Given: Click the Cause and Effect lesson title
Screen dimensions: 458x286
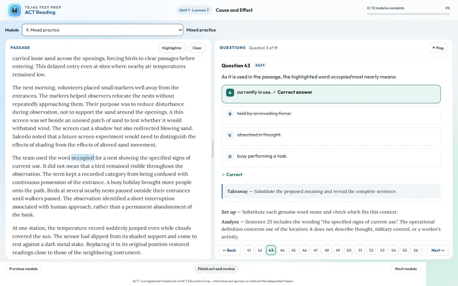Looking at the screenshot, I should click(x=234, y=10).
